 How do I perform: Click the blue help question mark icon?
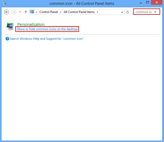pyautogui.click(x=7, y=39)
